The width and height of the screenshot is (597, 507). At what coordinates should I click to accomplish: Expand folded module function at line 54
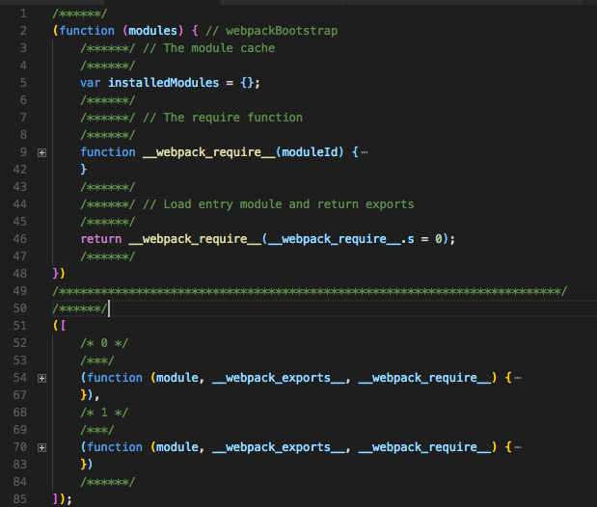click(x=41, y=379)
